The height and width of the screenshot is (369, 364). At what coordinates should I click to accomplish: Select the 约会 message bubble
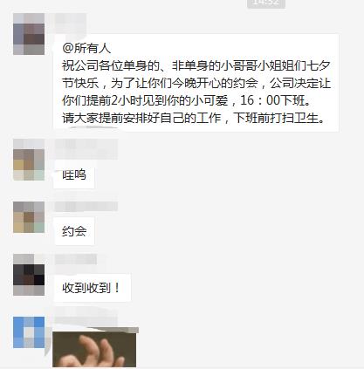click(x=74, y=231)
